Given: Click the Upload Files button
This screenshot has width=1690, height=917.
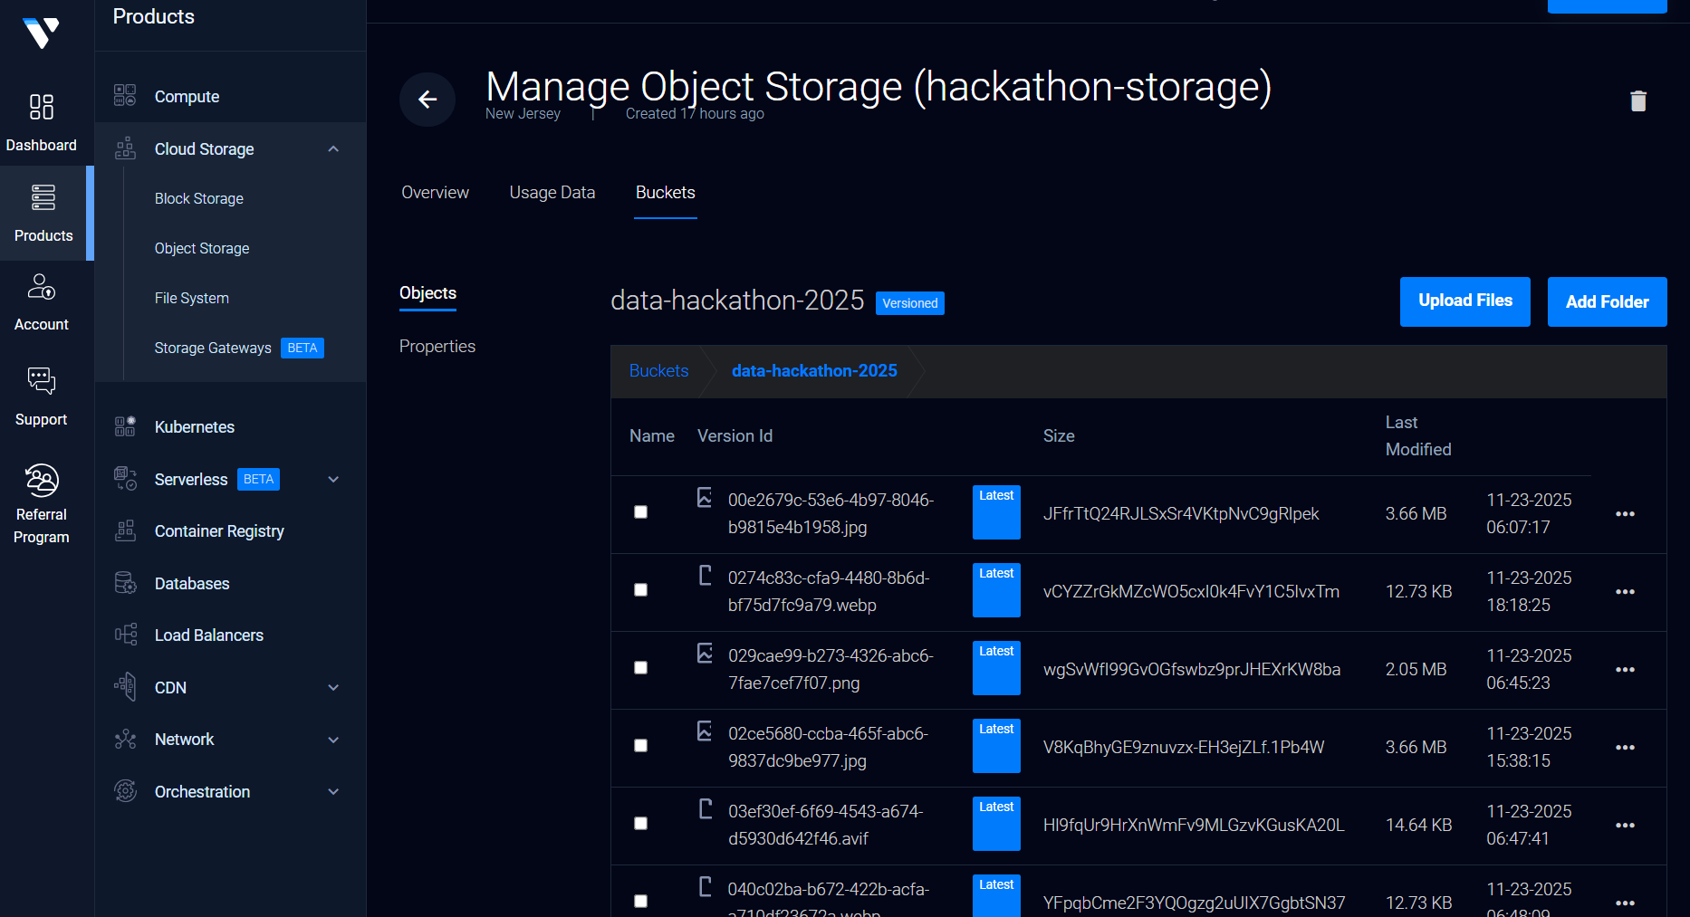Looking at the screenshot, I should tap(1464, 301).
